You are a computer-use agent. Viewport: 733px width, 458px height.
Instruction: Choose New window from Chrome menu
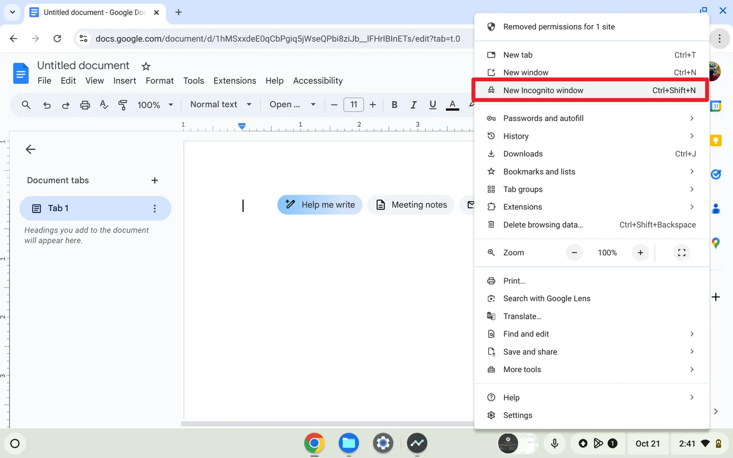point(592,72)
